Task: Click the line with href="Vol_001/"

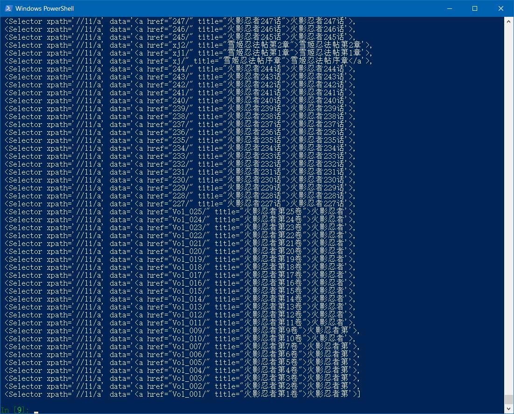Action: tap(182, 394)
